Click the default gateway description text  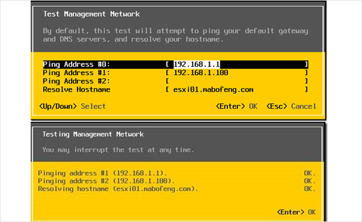coord(176,35)
